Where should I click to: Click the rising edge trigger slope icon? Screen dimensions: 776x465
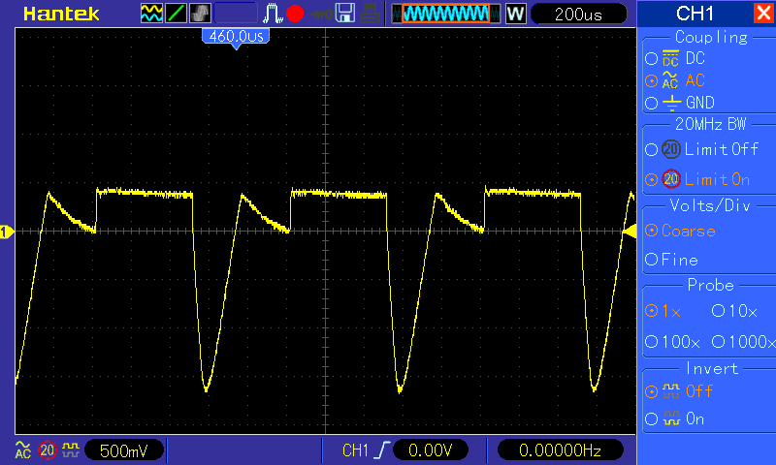tap(382, 450)
